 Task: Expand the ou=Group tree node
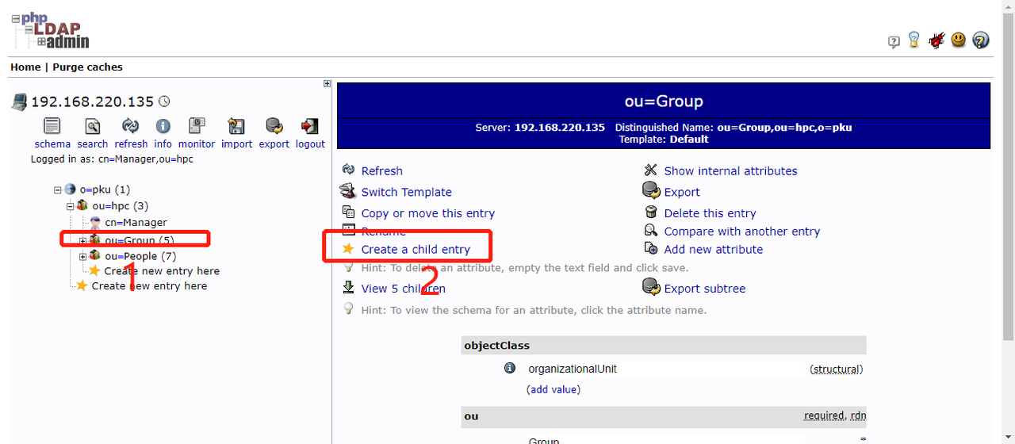83,240
